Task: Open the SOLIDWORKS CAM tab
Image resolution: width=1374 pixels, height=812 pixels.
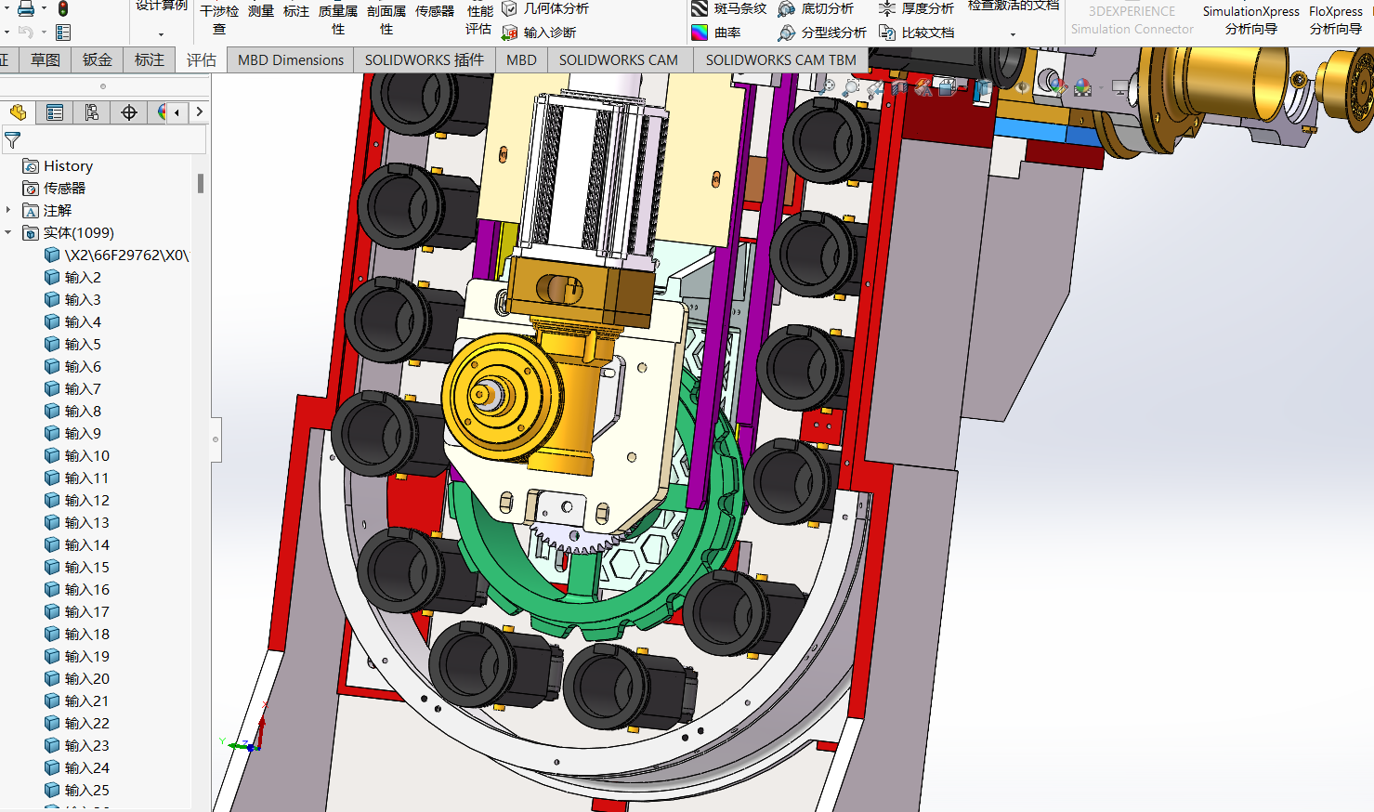Action: (x=619, y=59)
